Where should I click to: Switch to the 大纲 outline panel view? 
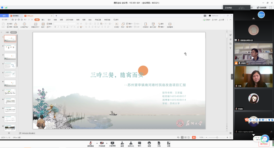coord(7,32)
